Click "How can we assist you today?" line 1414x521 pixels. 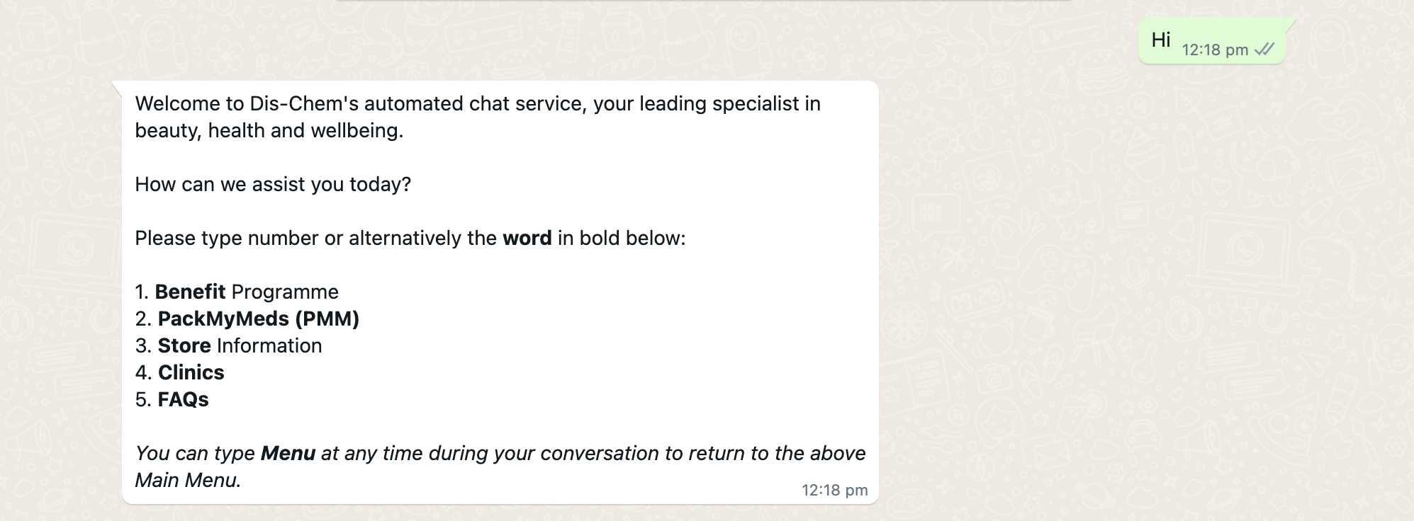tap(273, 184)
